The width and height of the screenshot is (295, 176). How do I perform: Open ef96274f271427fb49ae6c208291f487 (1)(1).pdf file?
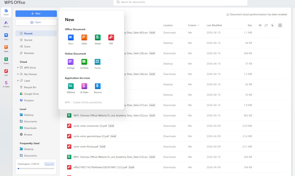click(x=100, y=167)
